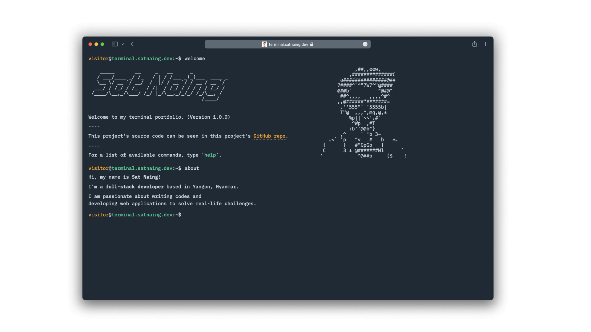Image resolution: width=591 pixels, height=332 pixels.
Task: Open the GitHub repo hyperlink
Action: point(269,136)
